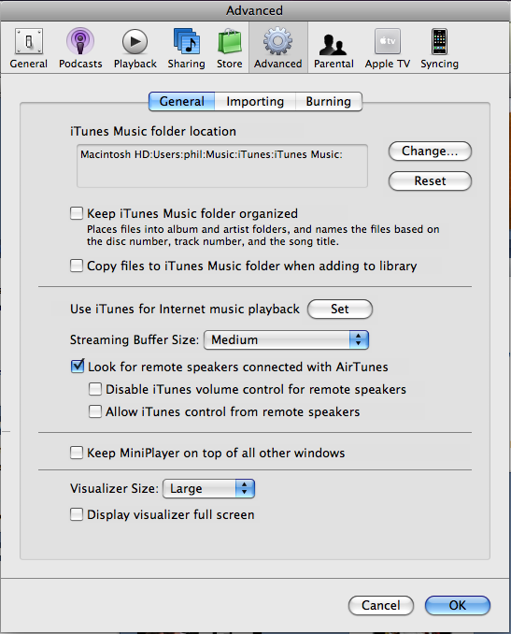The width and height of the screenshot is (511, 634).
Task: Open the Visualizer Size dropdown
Action: pos(208,488)
